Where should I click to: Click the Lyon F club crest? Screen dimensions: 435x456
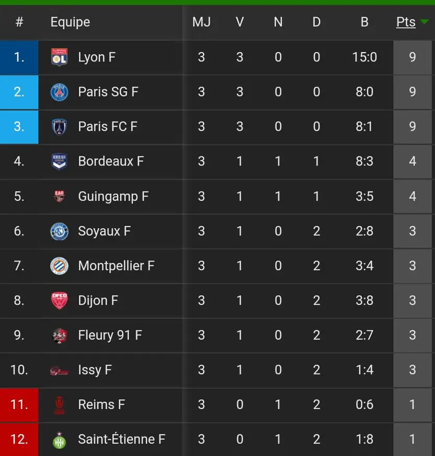coord(60,57)
